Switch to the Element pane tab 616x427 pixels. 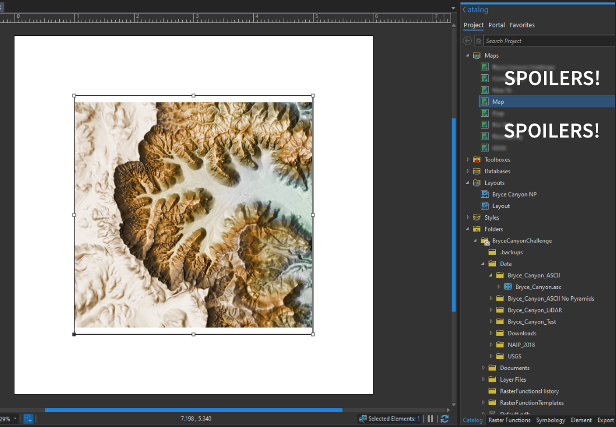[581, 420]
